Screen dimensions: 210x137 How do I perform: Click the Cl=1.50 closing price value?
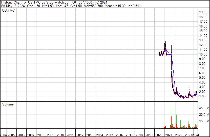tap(76, 6)
